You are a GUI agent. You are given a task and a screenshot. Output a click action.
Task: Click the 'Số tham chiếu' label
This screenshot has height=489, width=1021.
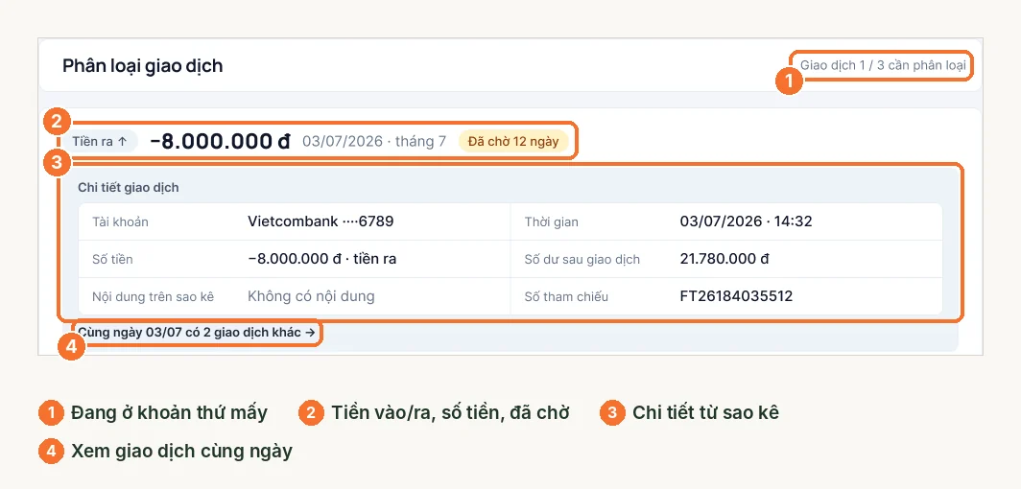point(566,297)
